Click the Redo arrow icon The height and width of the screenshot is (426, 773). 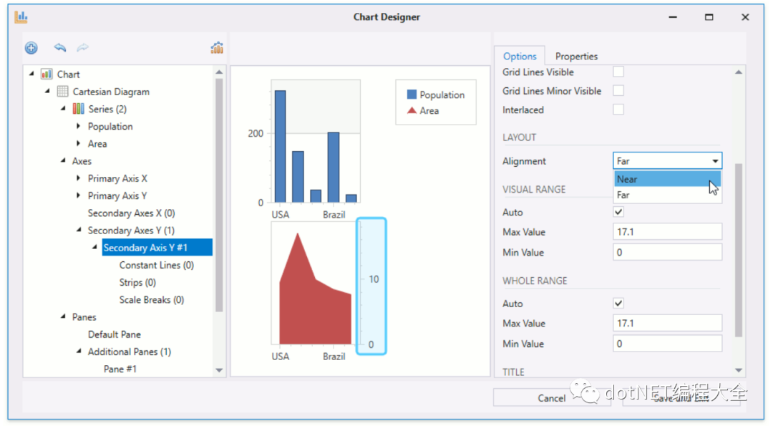click(x=83, y=47)
